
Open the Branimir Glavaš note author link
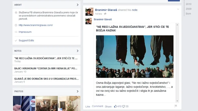(x=103, y=19)
